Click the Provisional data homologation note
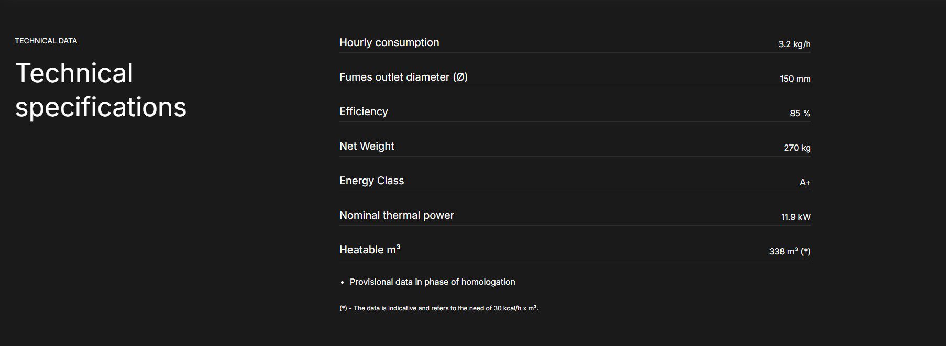 tap(432, 282)
